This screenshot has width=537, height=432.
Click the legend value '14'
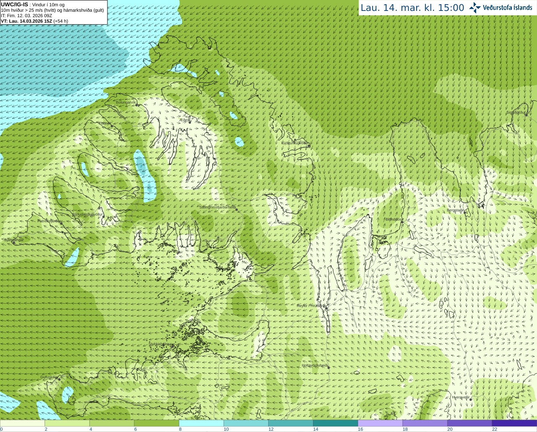pyautogui.click(x=315, y=429)
